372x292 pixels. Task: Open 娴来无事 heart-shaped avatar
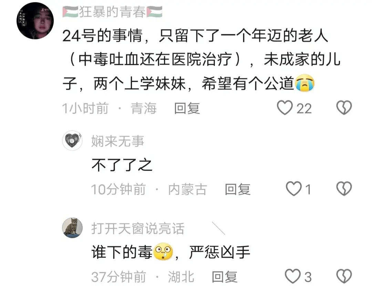(x=72, y=141)
